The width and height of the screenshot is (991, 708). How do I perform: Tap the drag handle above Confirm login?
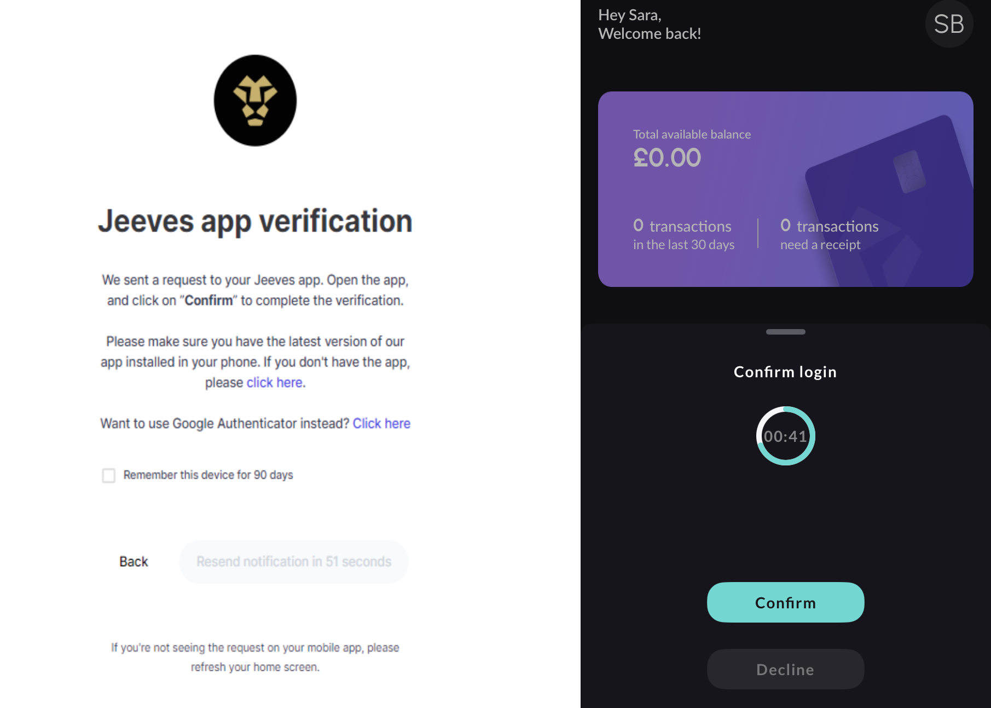click(785, 331)
